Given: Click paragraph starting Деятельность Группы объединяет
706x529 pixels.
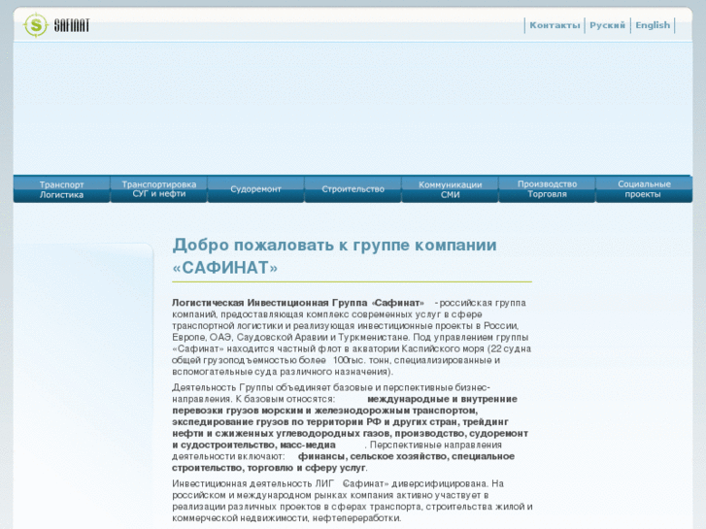Looking at the screenshot, I should (x=351, y=428).
